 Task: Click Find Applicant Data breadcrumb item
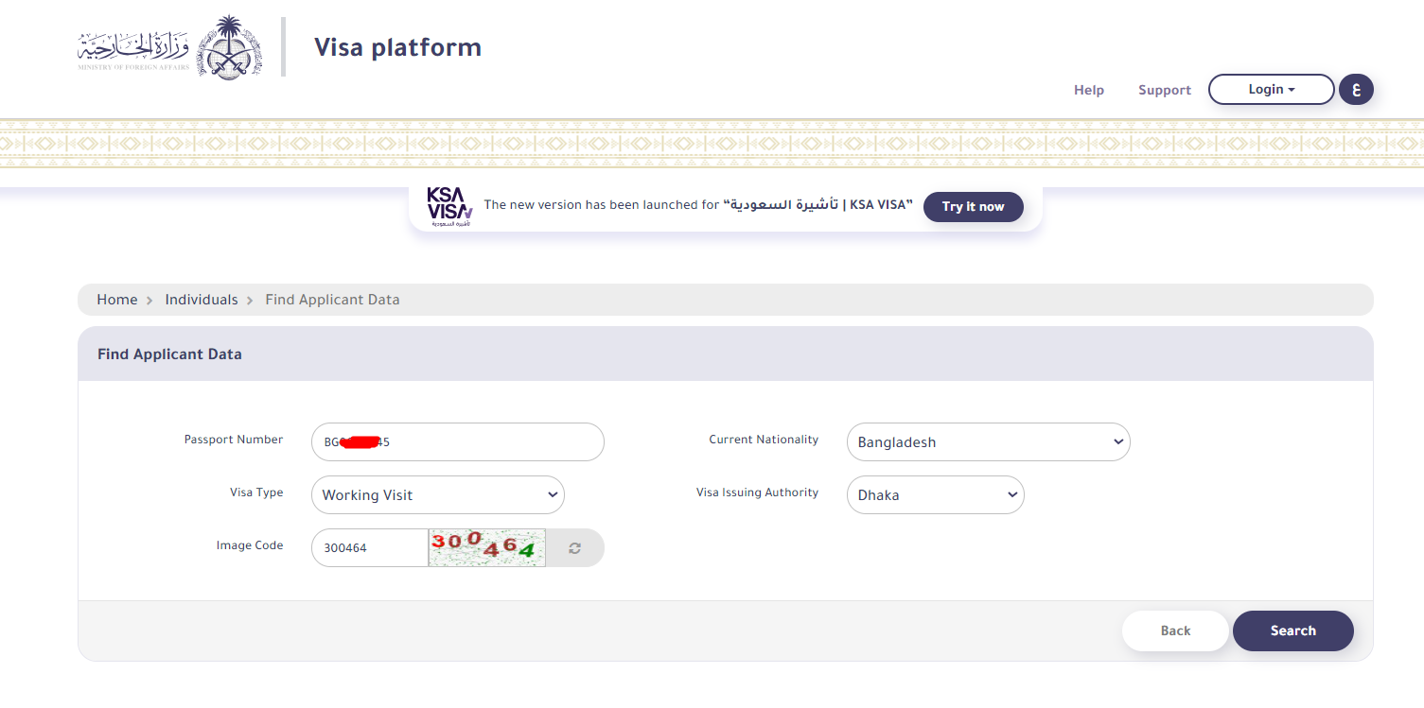332,300
